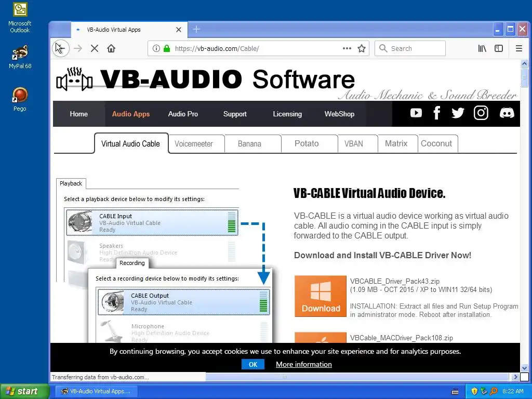Image resolution: width=532 pixels, height=399 pixels.
Task: Stop page loading with the X button
Action: pos(95,48)
